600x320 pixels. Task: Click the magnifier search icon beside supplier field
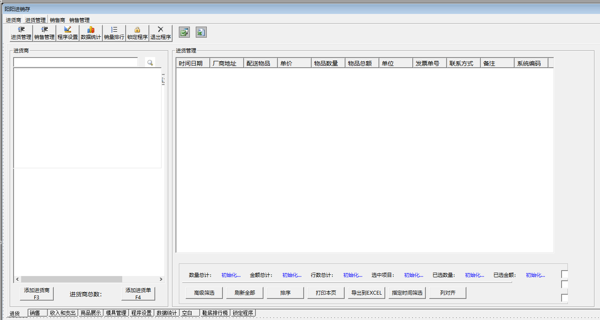pos(150,63)
